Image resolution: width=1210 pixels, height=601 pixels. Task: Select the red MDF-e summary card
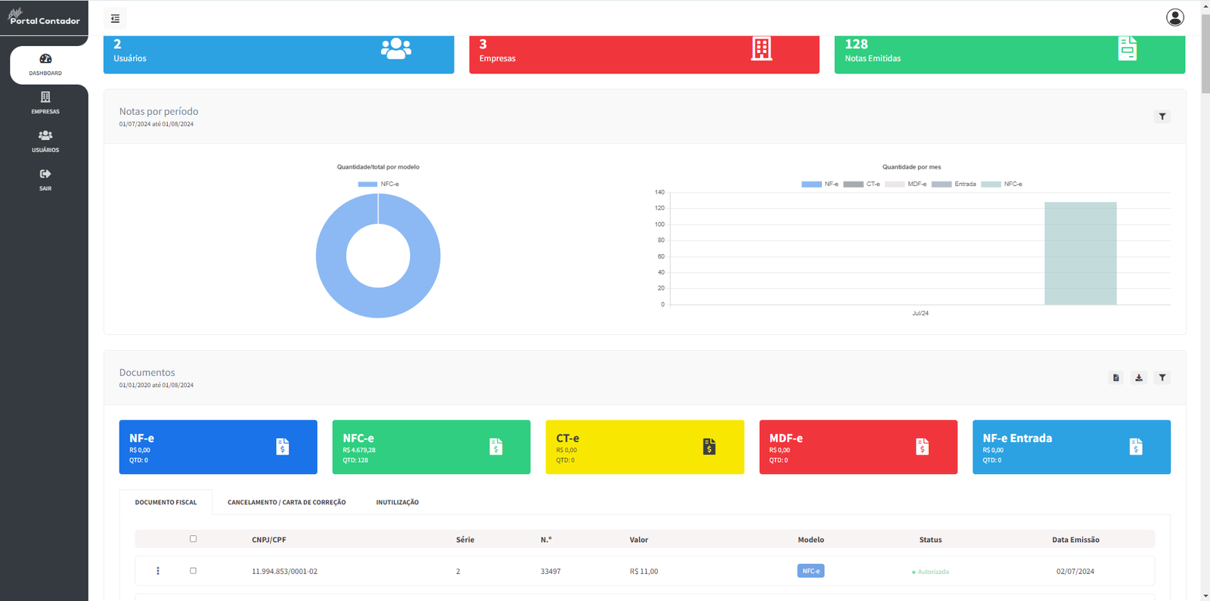[858, 448]
